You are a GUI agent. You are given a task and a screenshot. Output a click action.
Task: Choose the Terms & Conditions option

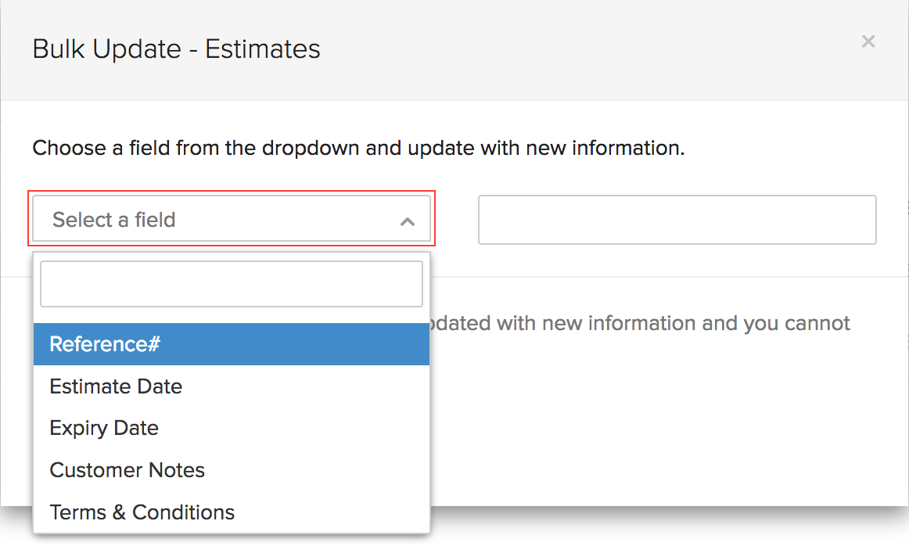click(142, 512)
